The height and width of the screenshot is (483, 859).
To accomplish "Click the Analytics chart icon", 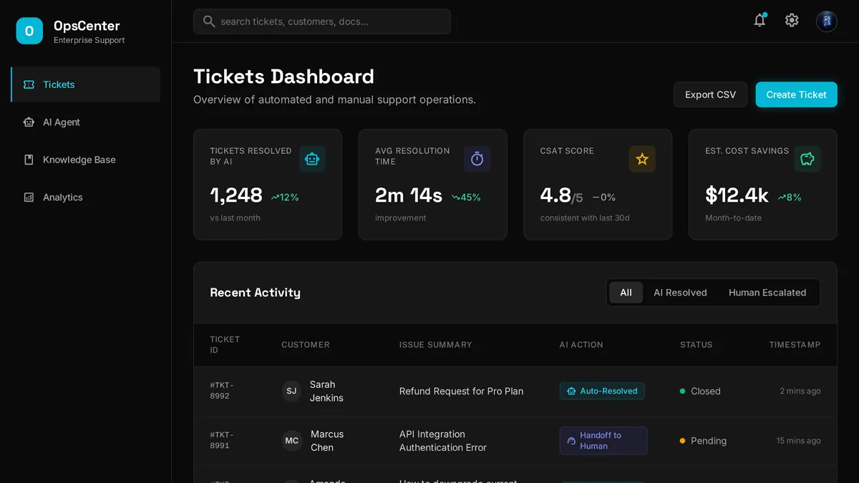I will (29, 197).
